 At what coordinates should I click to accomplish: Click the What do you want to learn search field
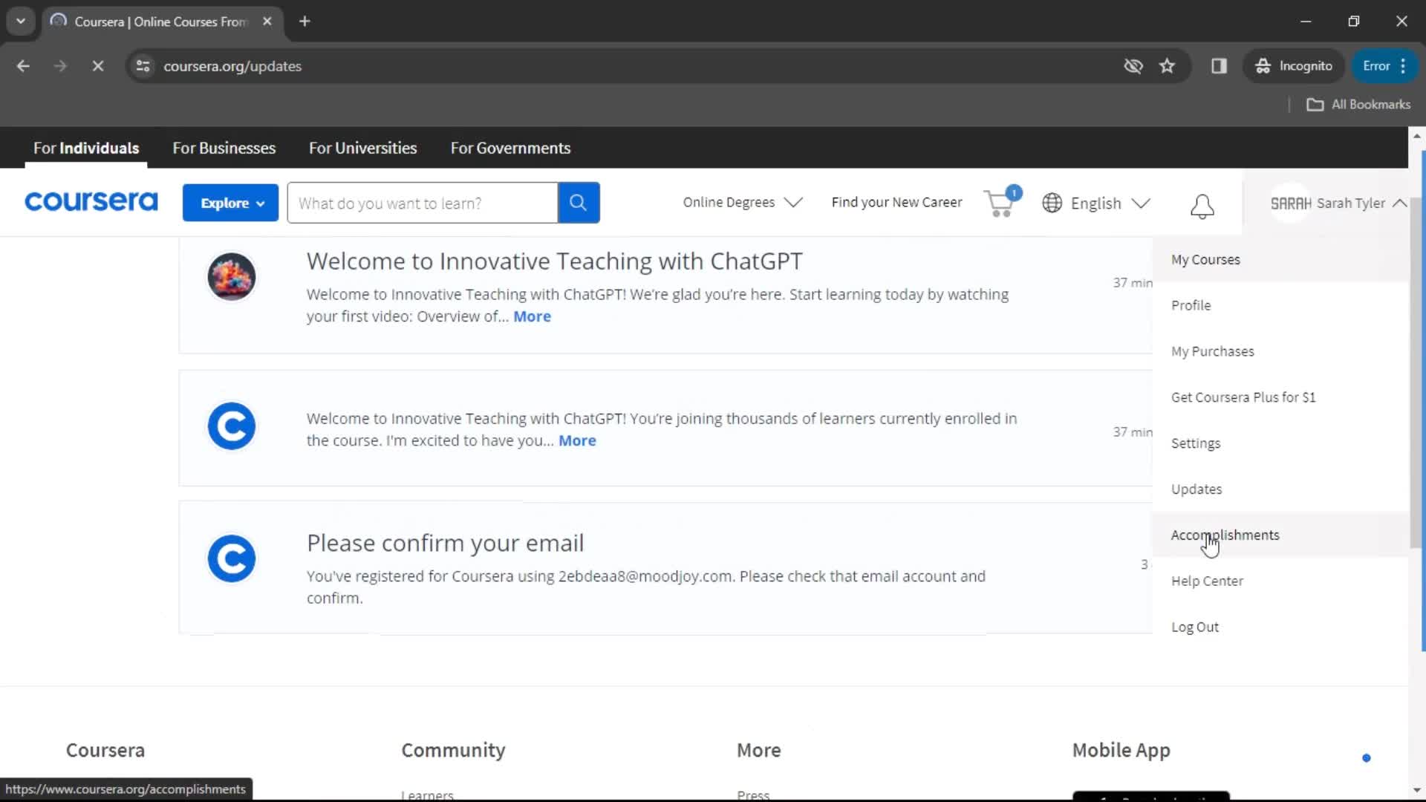[x=422, y=203]
